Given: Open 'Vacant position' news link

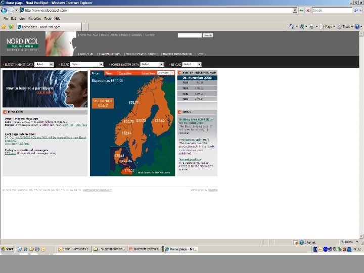Looking at the screenshot, I should (x=190, y=159).
